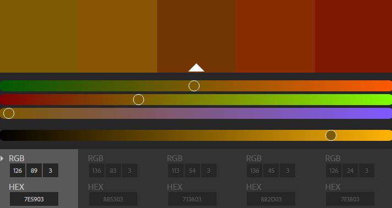Edit the green value 89 field

click(34, 171)
